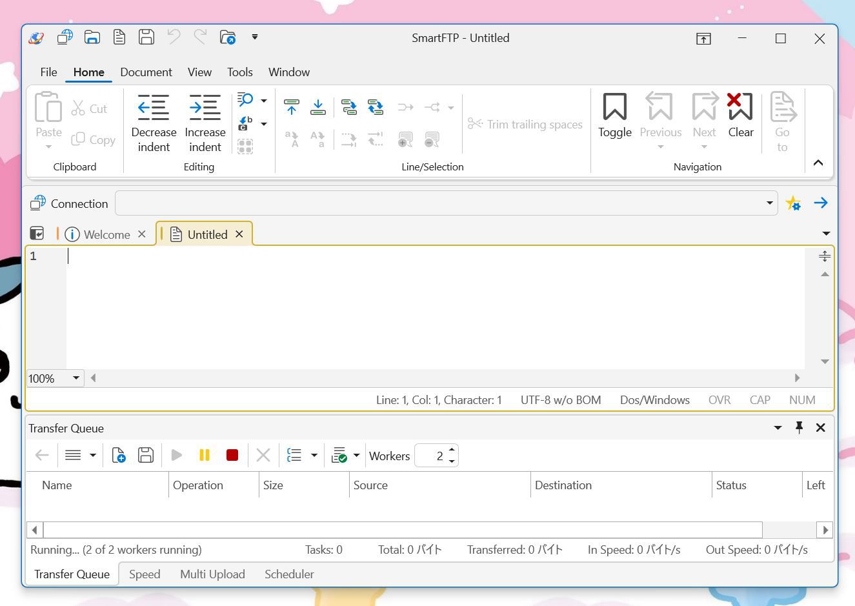Open the Tools ribbon tab
Image resolution: width=855 pixels, height=606 pixels.
click(x=240, y=72)
